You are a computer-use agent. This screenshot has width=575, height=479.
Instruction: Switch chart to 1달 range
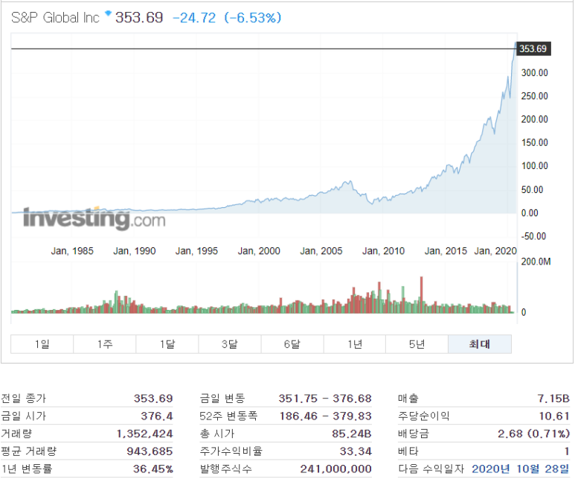tap(167, 344)
